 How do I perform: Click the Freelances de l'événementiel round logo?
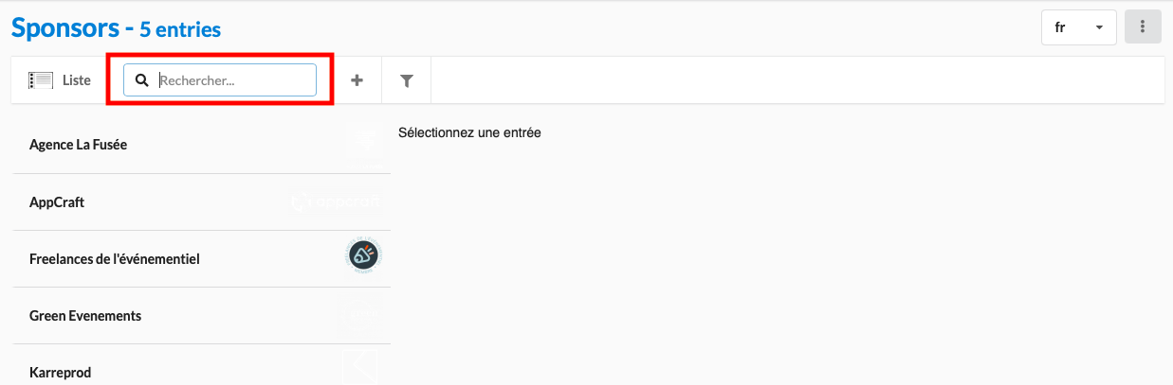[x=363, y=254]
